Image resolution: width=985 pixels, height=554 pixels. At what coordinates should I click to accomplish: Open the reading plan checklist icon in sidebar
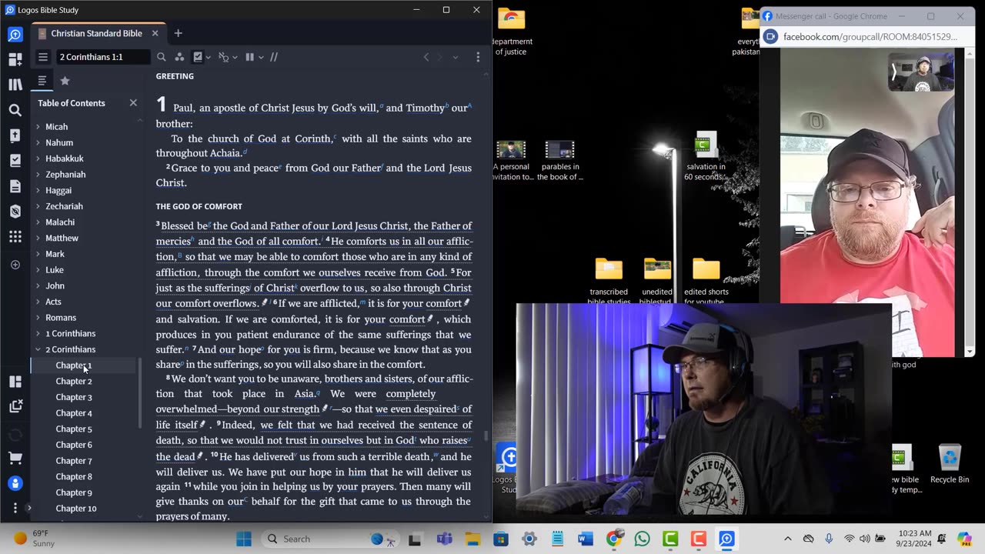(15, 161)
